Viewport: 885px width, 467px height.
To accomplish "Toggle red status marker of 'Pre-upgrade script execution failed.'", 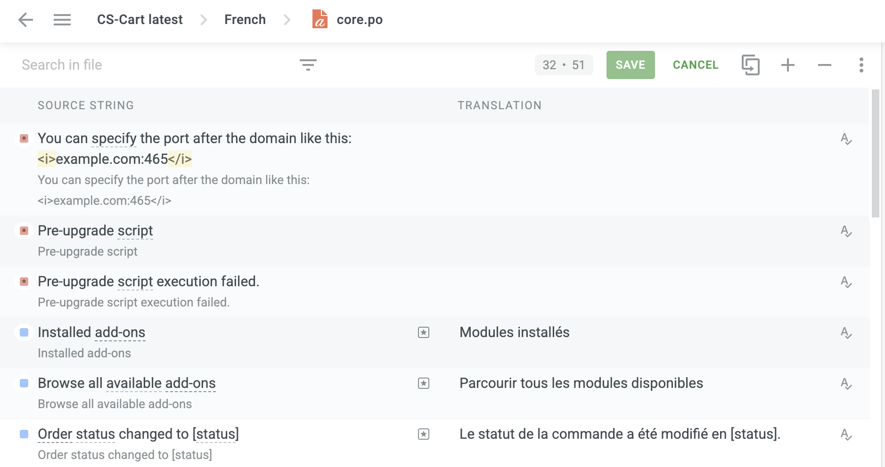I will click(x=24, y=282).
